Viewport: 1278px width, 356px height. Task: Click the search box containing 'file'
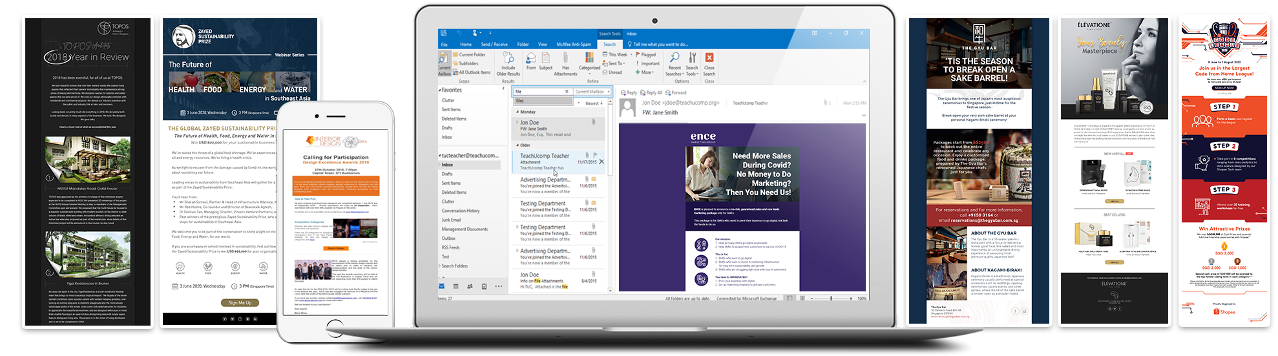[540, 92]
